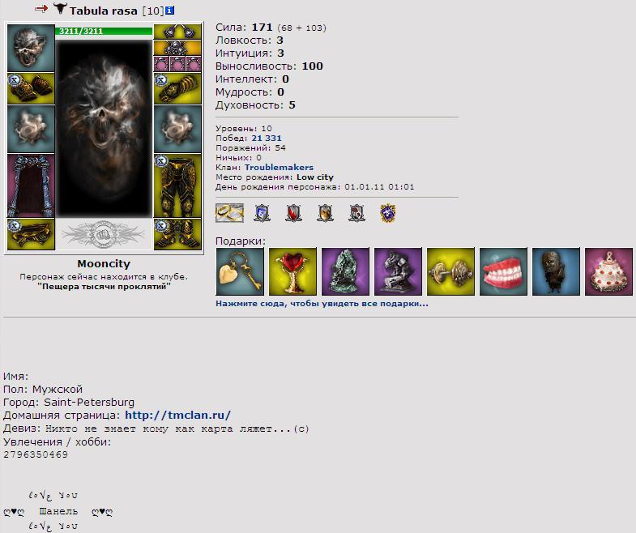Click the large skull character portrait
Screen dimensions: 636x533
click(x=104, y=129)
